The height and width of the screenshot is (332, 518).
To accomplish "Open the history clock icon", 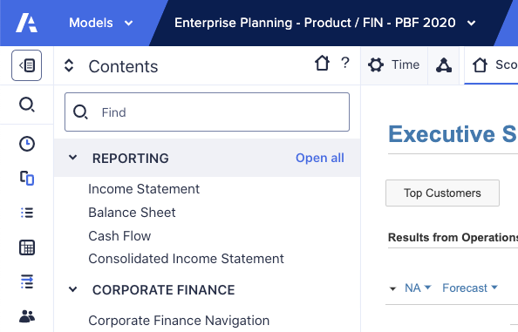I will pyautogui.click(x=27, y=144).
